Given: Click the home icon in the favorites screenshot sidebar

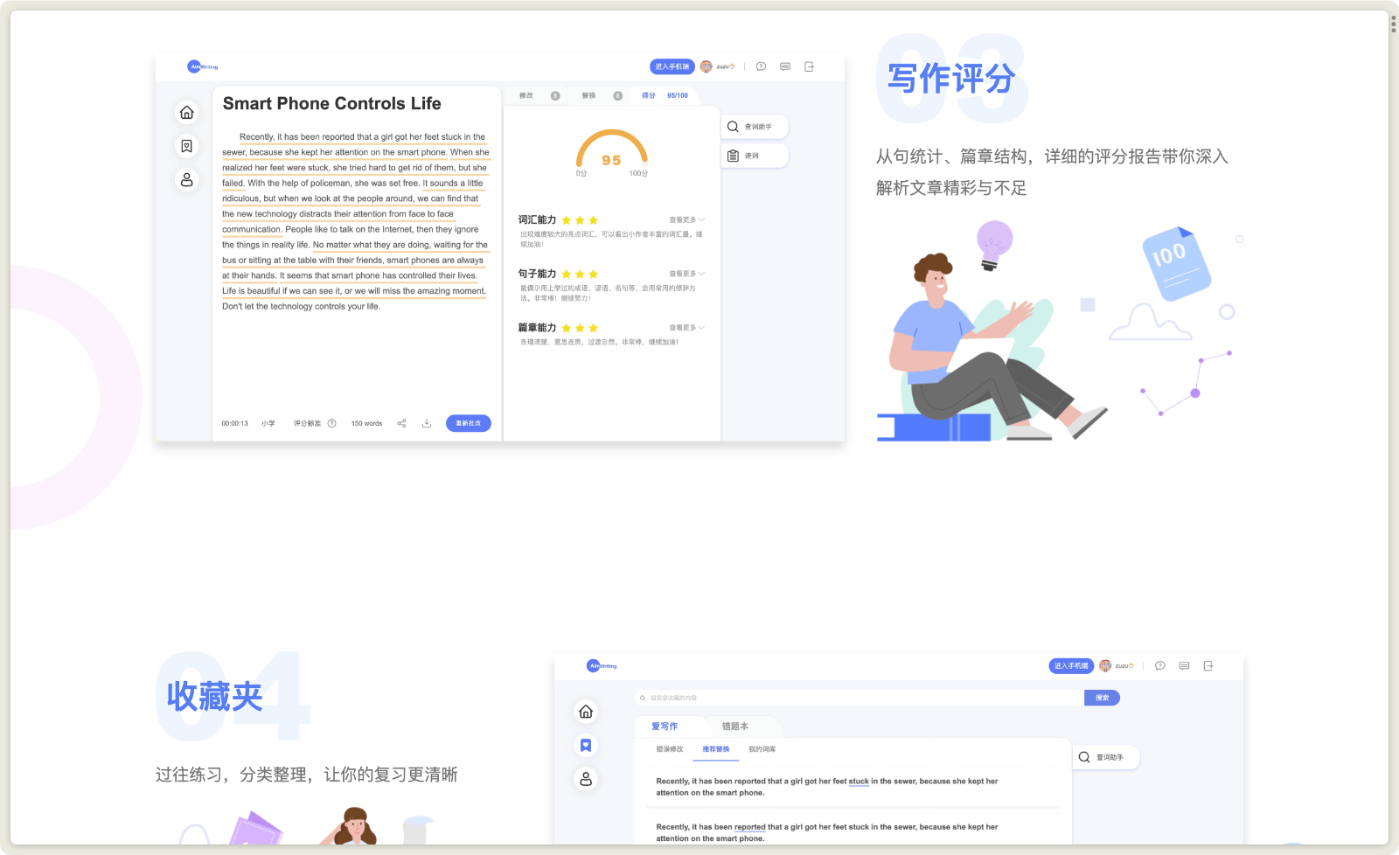Looking at the screenshot, I should pyautogui.click(x=586, y=712).
